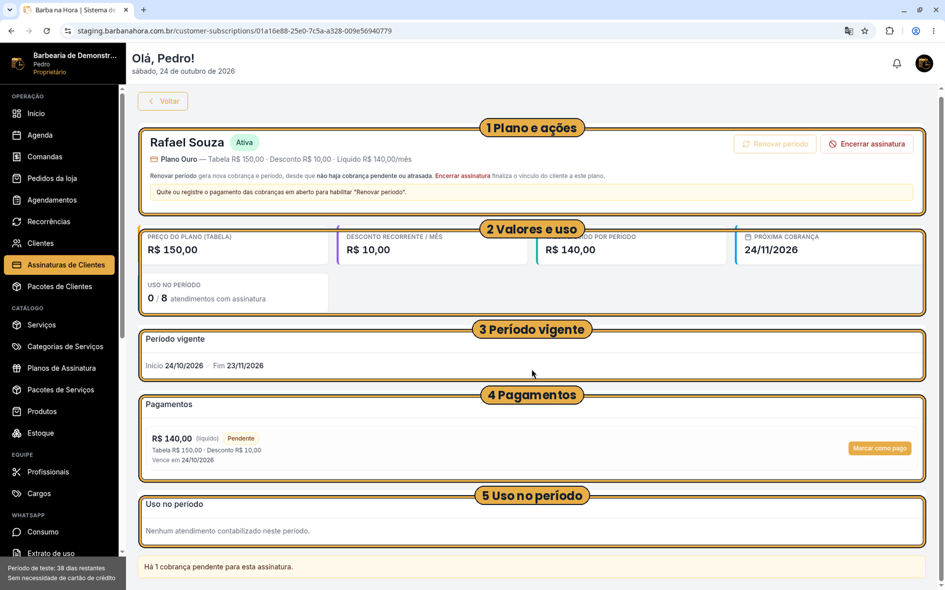
Task: Open Produtos in the catalog menu
Action: pyautogui.click(x=59, y=411)
